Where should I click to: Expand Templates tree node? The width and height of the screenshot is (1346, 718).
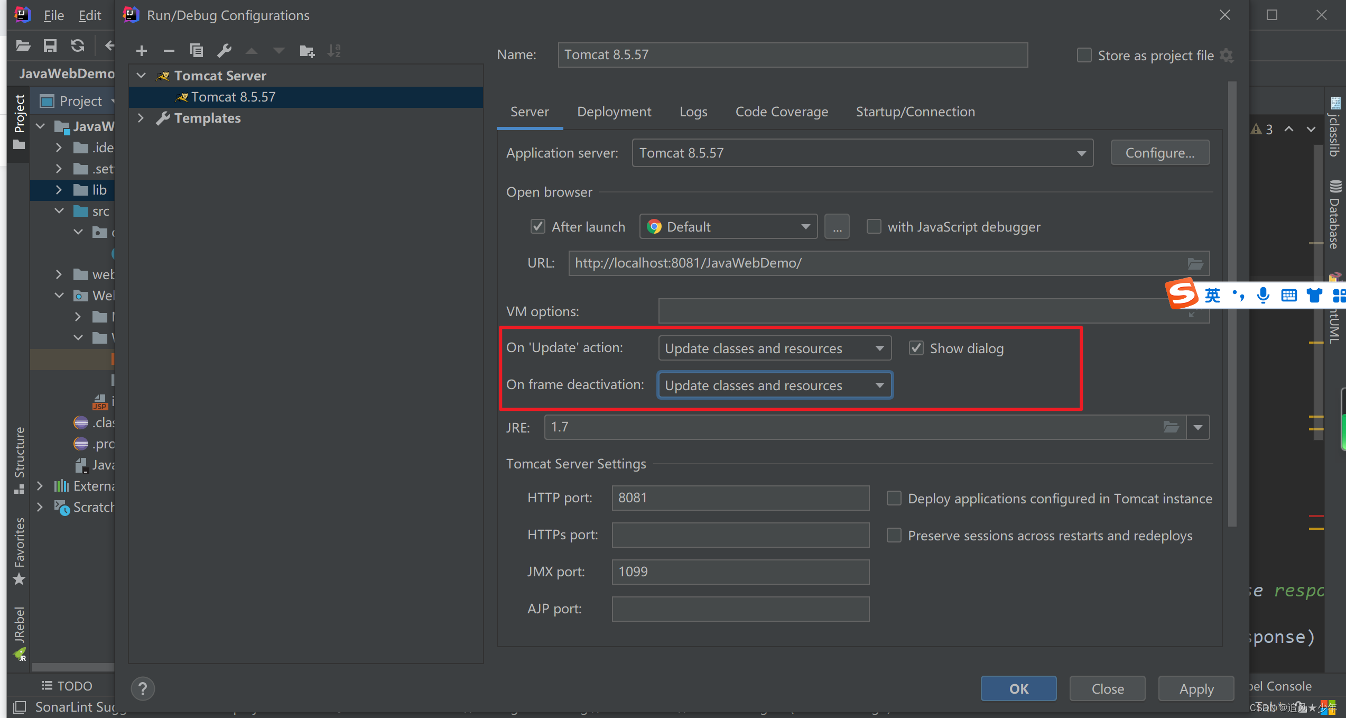tap(141, 118)
